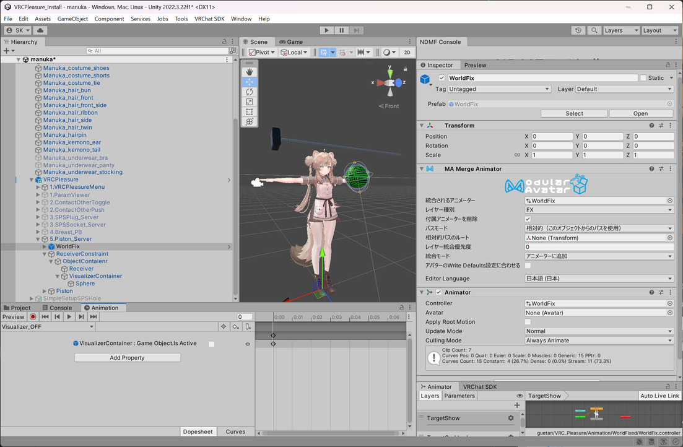Click the Add Event icon in Animation
The image size is (683, 447).
[248, 326]
